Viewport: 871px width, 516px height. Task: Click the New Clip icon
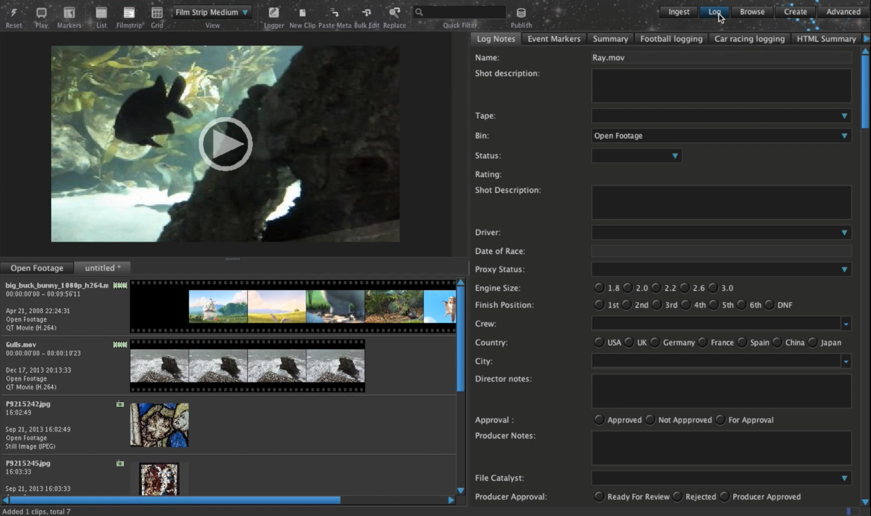(302, 14)
